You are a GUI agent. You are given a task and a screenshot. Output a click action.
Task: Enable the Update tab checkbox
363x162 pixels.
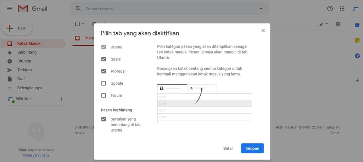(104, 83)
